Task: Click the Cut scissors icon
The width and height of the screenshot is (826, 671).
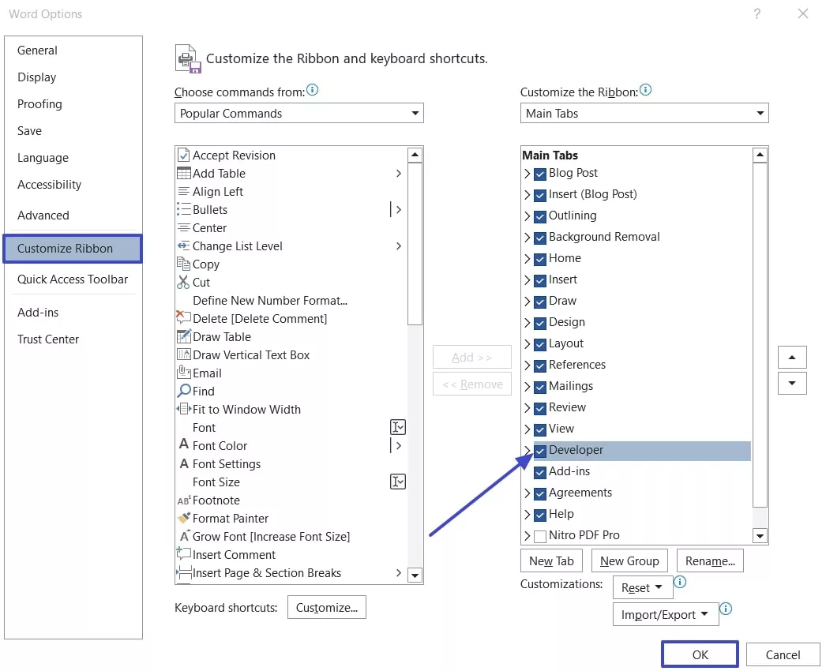Action: point(182,283)
